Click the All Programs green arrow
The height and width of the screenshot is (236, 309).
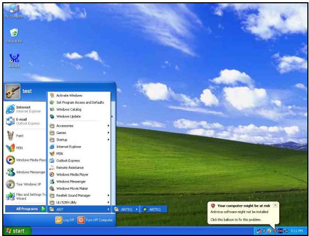pyautogui.click(x=43, y=209)
